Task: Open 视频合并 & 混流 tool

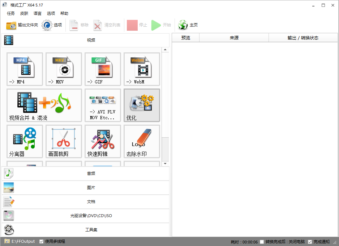Action: (x=44, y=105)
